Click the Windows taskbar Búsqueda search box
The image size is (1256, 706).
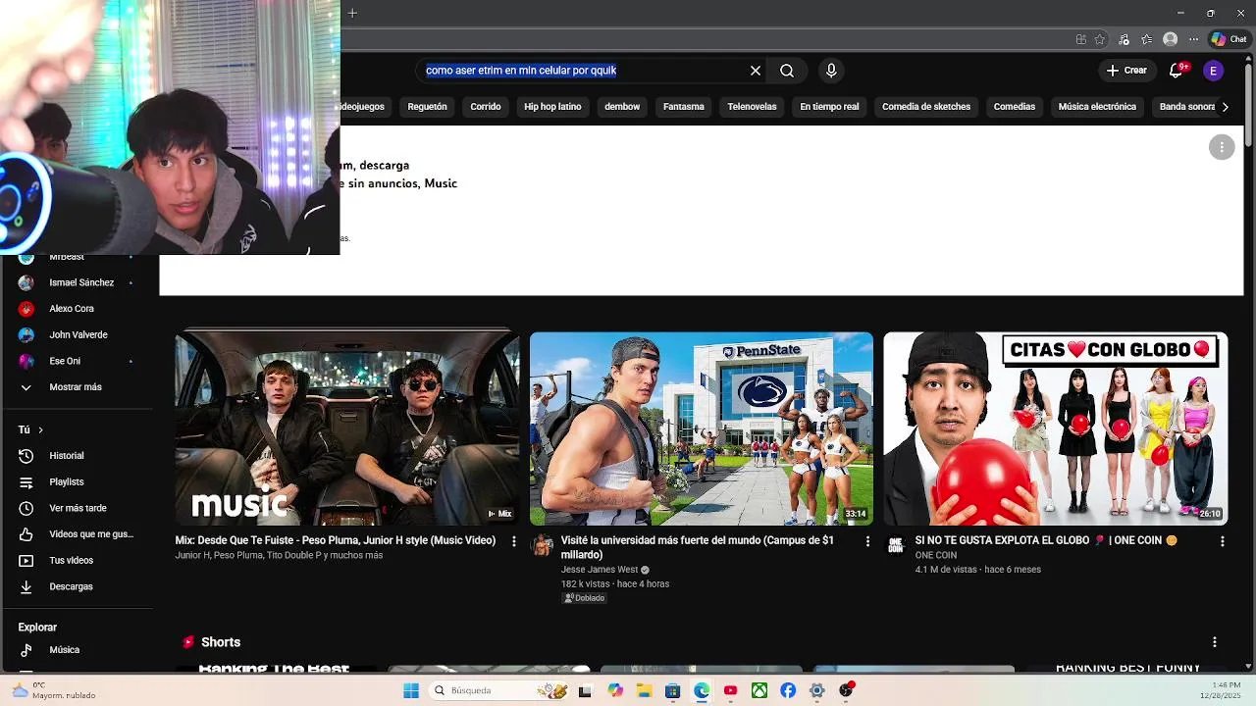coord(498,690)
